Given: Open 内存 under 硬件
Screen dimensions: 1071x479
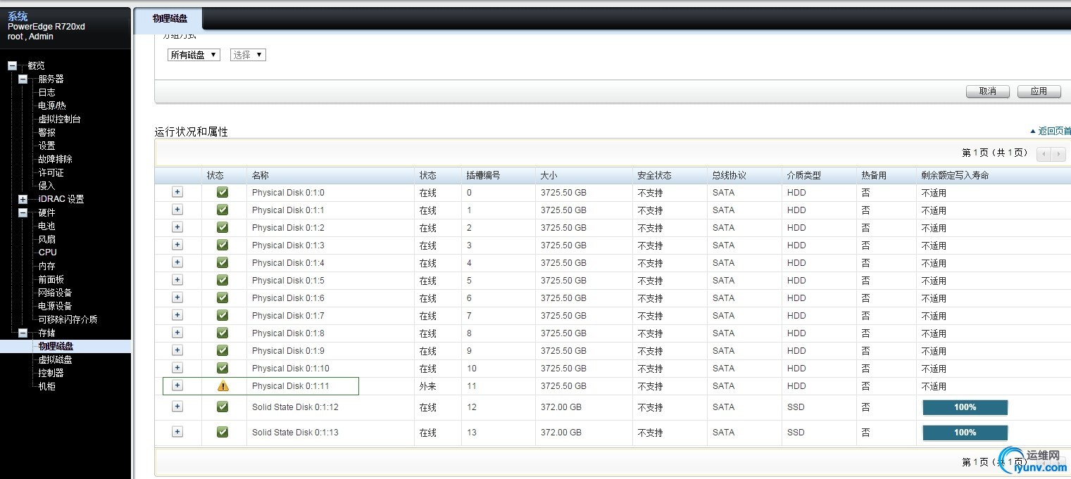Looking at the screenshot, I should pyautogui.click(x=46, y=266).
